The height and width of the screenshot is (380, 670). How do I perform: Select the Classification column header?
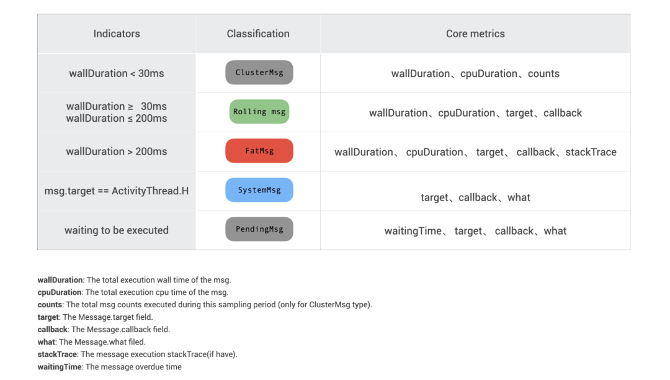tap(258, 34)
